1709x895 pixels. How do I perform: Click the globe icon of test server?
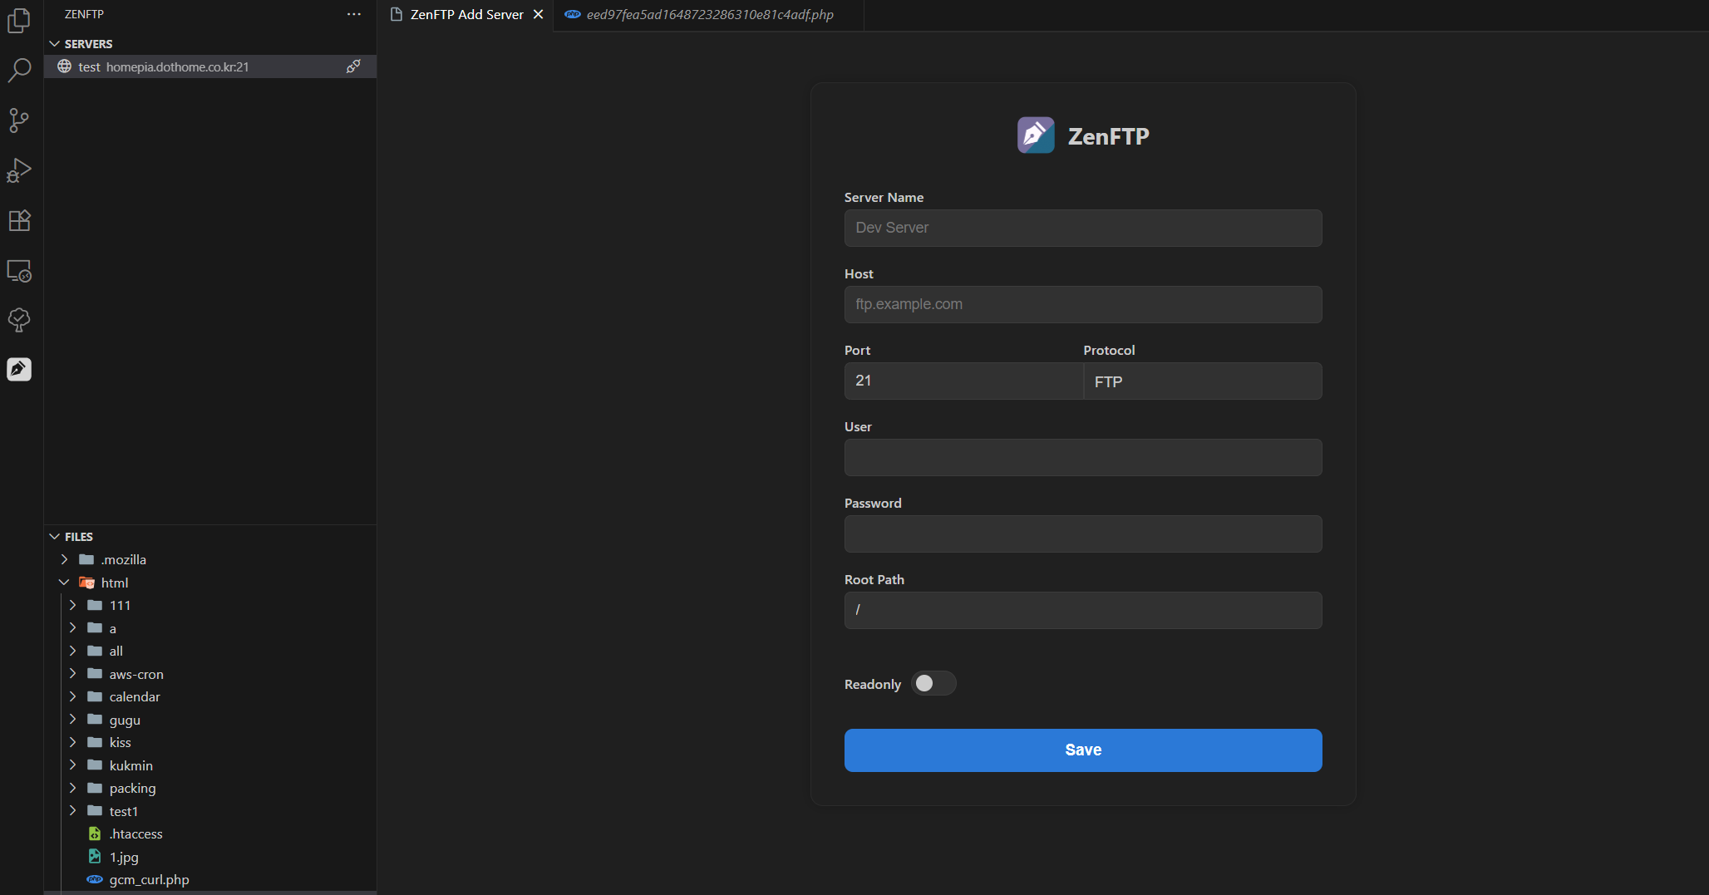tap(64, 66)
